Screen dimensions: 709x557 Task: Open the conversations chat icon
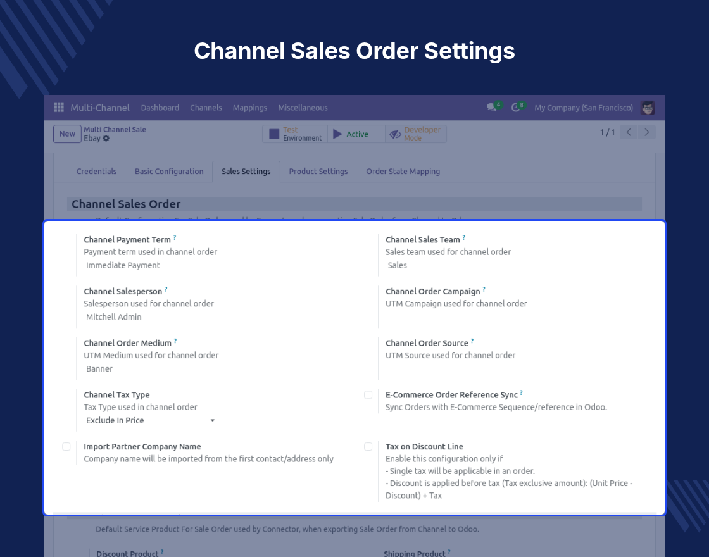pos(491,108)
